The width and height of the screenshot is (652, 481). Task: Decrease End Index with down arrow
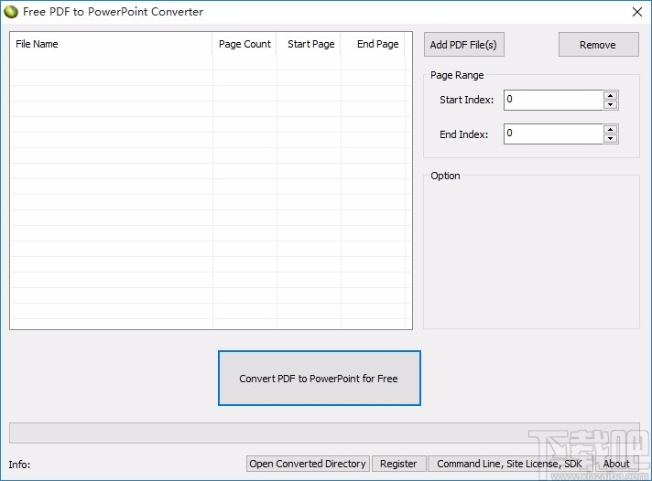pos(610,139)
